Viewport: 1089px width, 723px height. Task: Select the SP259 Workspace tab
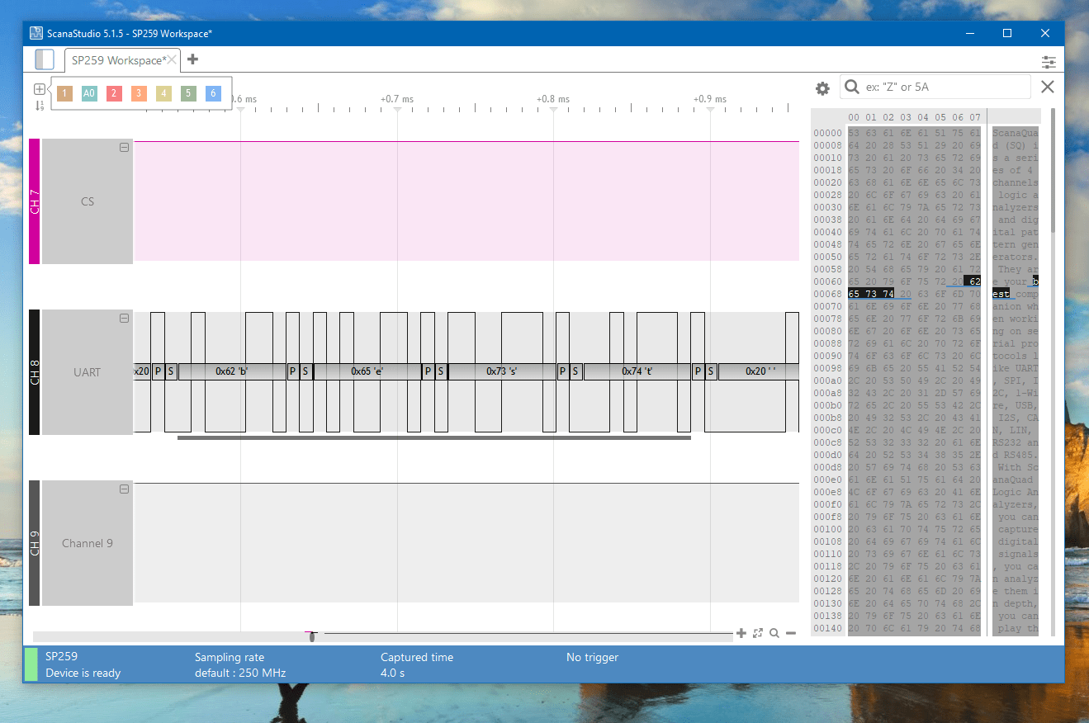pos(117,60)
